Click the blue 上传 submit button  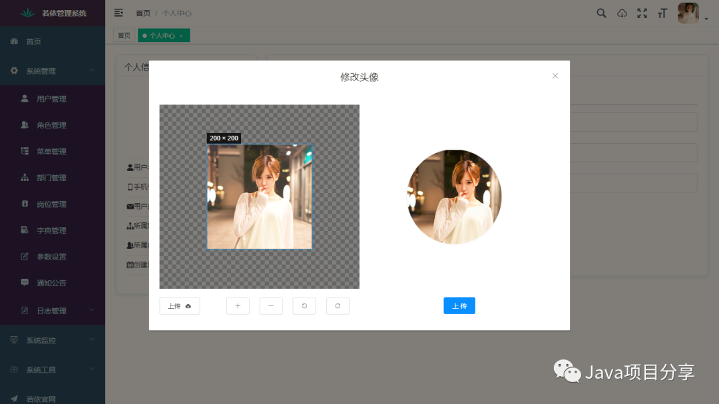[459, 305]
